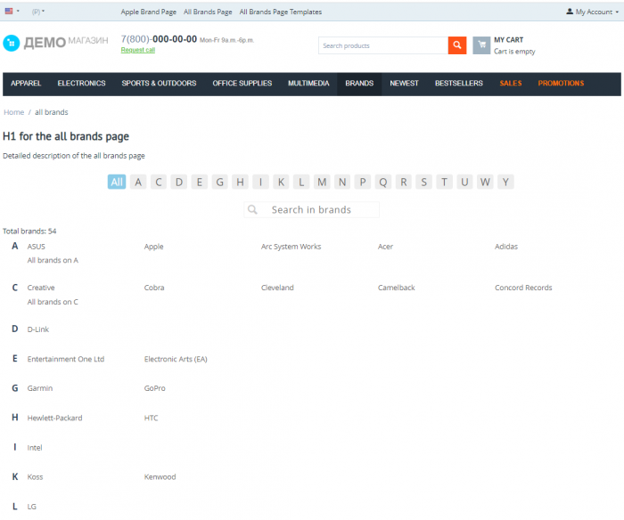Screen dimensions: 624x520
Task: Click the Demo store logo
Action: 55,43
